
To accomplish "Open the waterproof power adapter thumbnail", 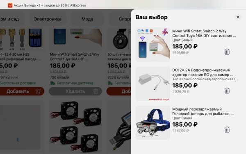I will [x=153, y=84].
